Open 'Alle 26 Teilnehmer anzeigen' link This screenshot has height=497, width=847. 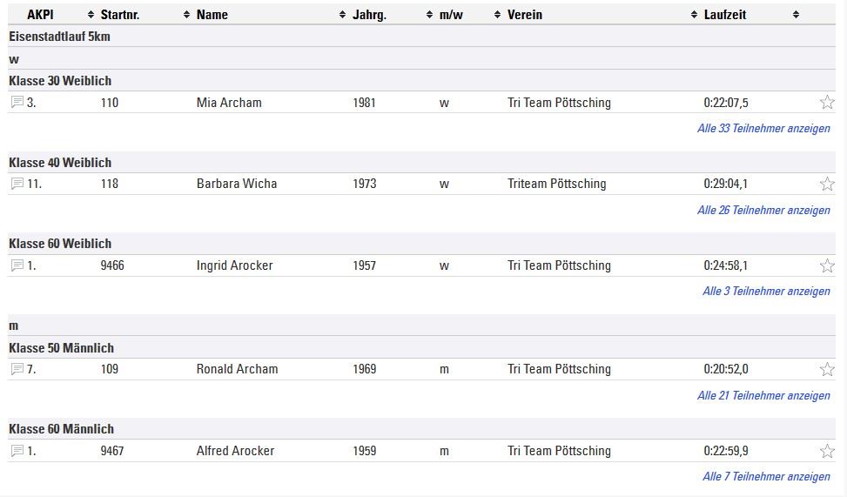tap(763, 210)
